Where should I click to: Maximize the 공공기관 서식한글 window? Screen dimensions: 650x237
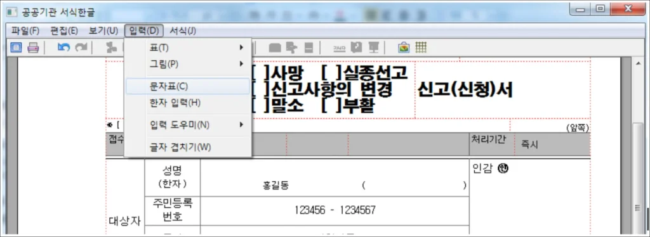coord(600,9)
